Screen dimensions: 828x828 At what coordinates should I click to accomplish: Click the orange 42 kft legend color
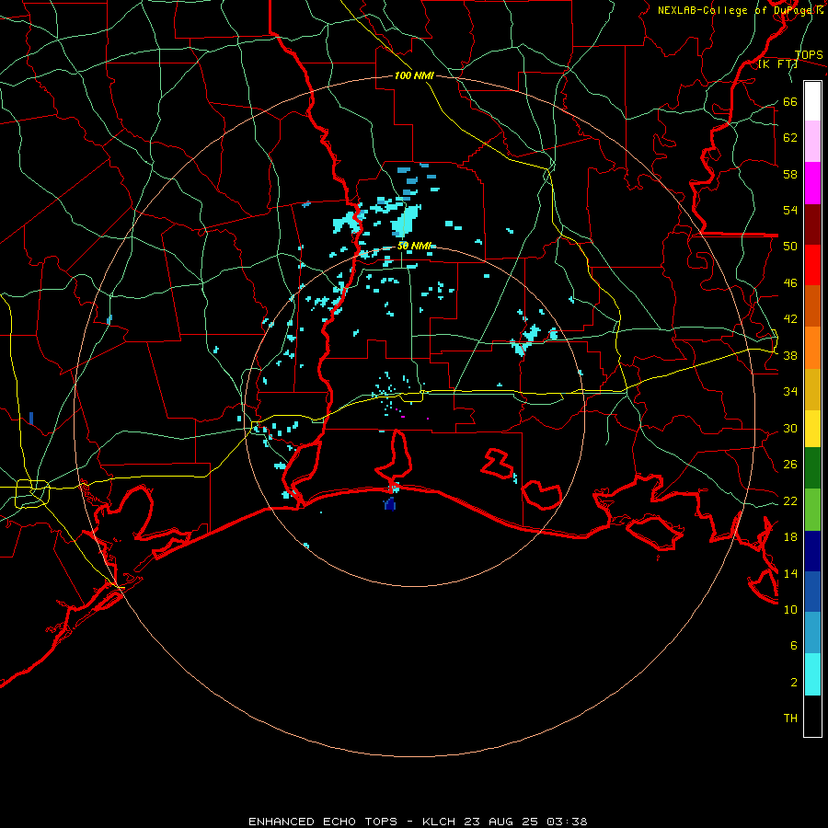(x=812, y=348)
